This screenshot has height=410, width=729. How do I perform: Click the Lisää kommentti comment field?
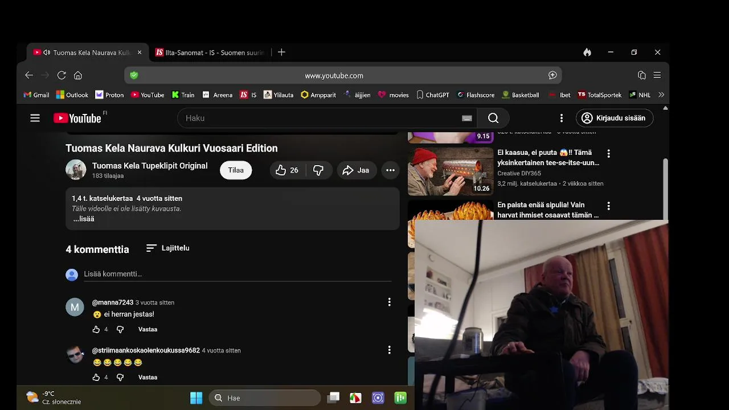(237, 274)
